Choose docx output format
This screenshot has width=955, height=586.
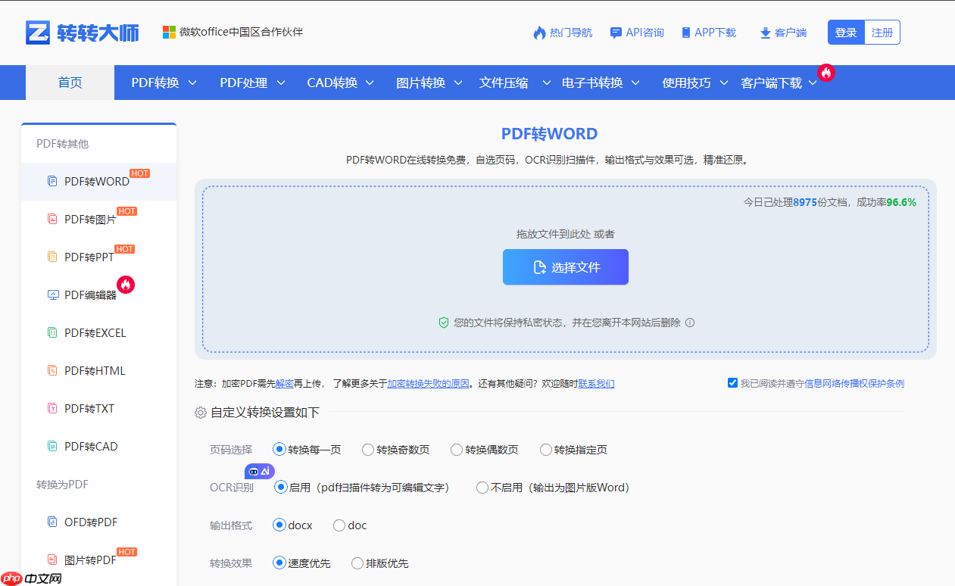coord(279,525)
